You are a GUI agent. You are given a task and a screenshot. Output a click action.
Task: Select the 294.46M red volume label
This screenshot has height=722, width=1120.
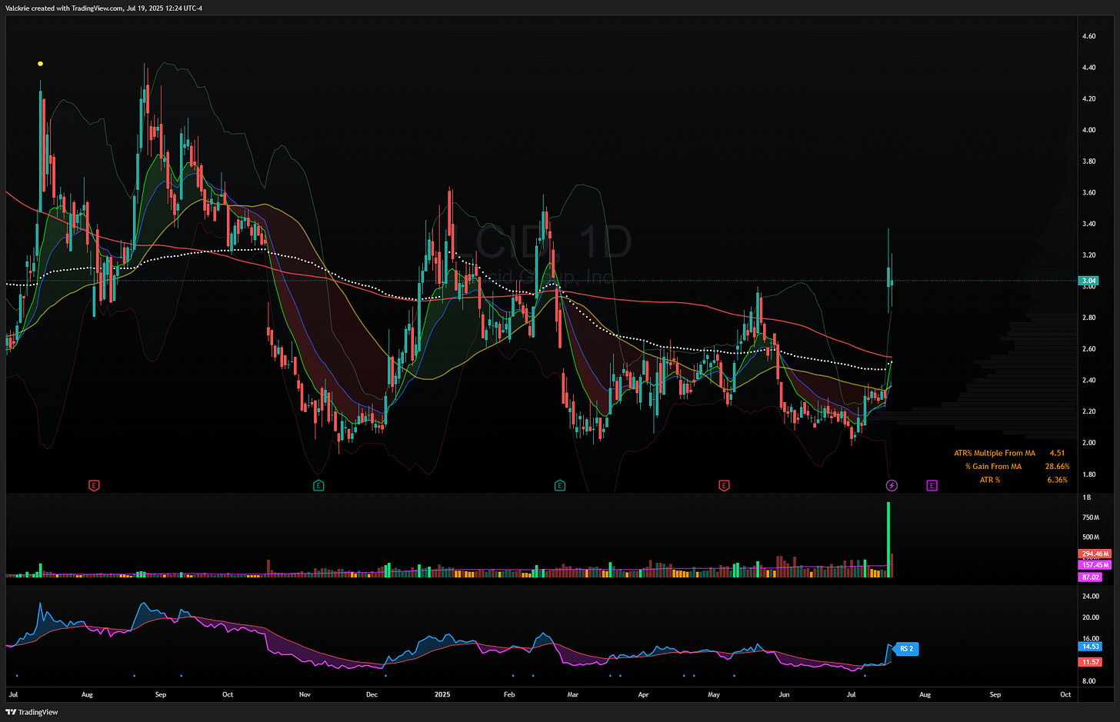click(x=1095, y=554)
